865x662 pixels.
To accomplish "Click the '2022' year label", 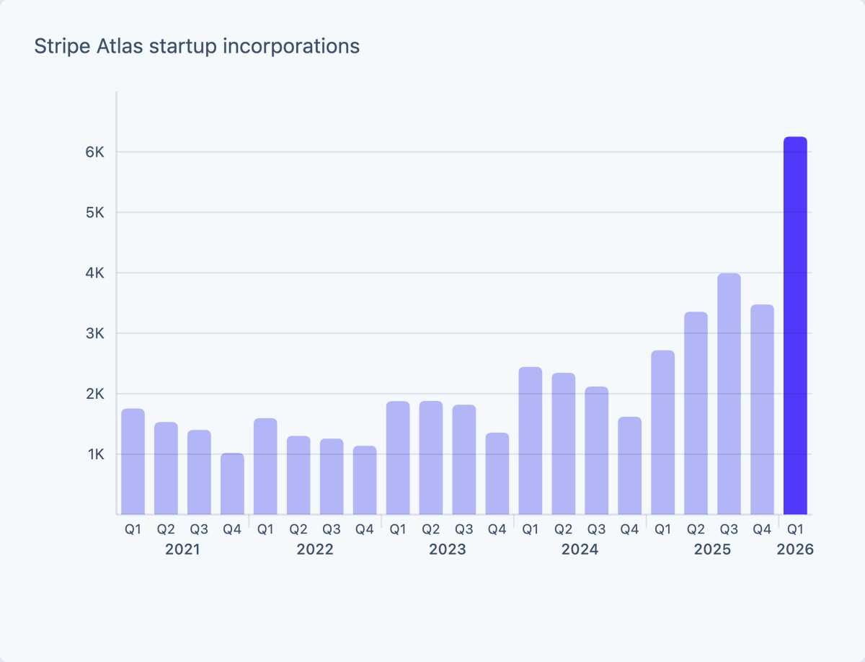I will tap(315, 550).
